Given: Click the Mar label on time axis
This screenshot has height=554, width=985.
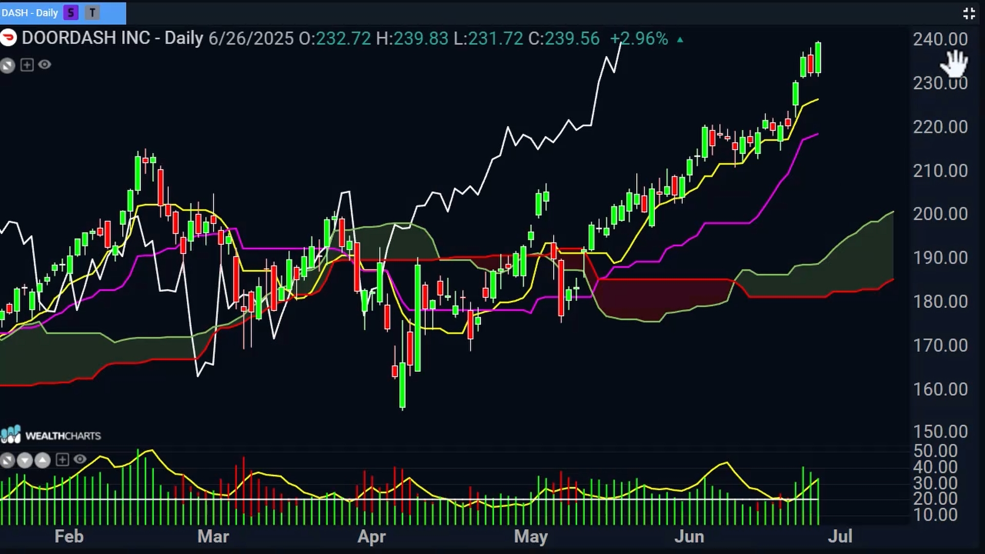Looking at the screenshot, I should click(213, 537).
